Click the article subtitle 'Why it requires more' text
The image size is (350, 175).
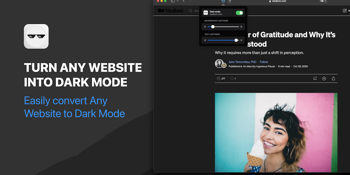click(259, 53)
